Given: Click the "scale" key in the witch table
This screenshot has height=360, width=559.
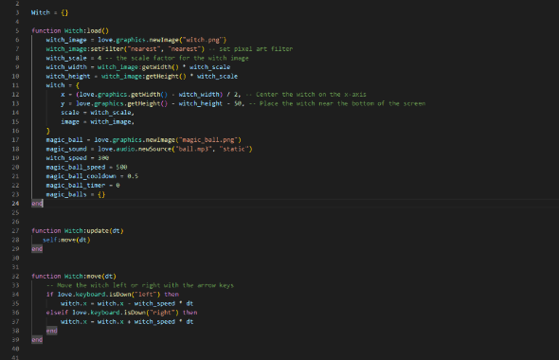Looking at the screenshot, I should pyautogui.click(x=70, y=113).
